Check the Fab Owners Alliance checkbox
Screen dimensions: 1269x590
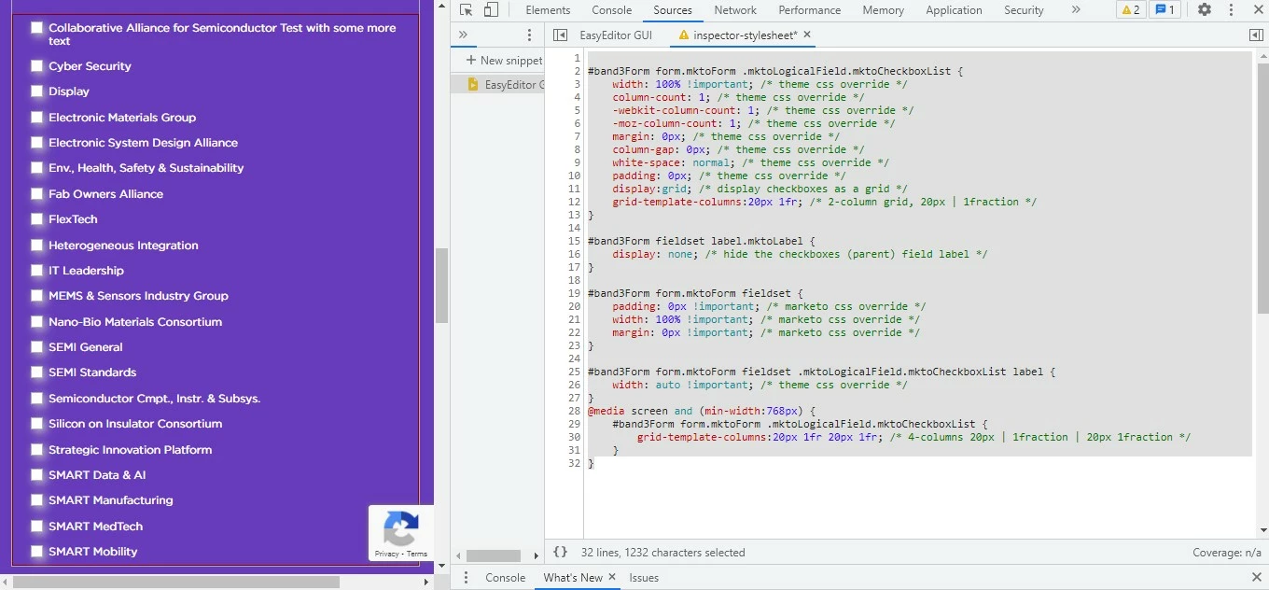37,194
